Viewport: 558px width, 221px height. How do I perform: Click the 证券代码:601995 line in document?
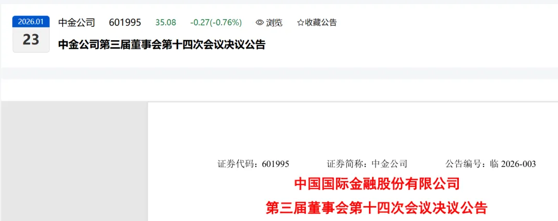pos(253,164)
